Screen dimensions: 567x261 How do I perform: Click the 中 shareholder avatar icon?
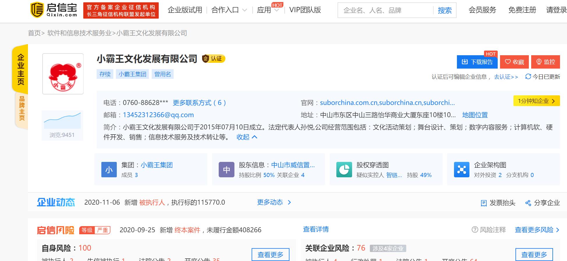(x=227, y=169)
